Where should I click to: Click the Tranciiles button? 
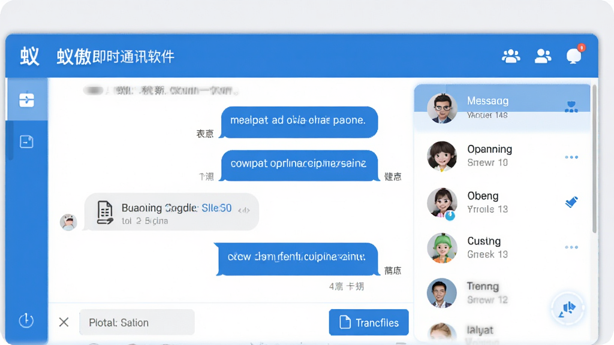tap(369, 322)
